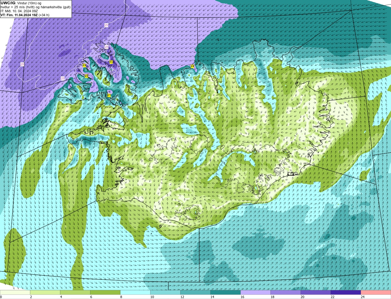Image resolution: width=391 pixels, height=299 pixels.
Task: Select initial time 'IT: Mið. 10. 04. 2024 09Z'
Action: tap(19, 11)
